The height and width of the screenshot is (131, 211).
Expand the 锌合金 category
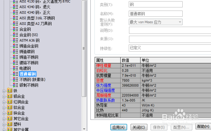tap(4, 114)
